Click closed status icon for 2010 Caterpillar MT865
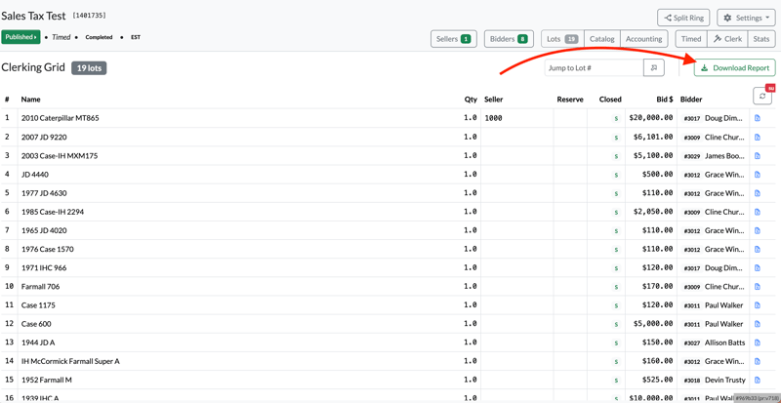The width and height of the screenshot is (781, 403). click(x=616, y=119)
